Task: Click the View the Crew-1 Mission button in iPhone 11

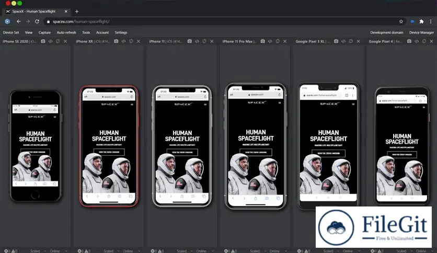Action: coord(182,153)
